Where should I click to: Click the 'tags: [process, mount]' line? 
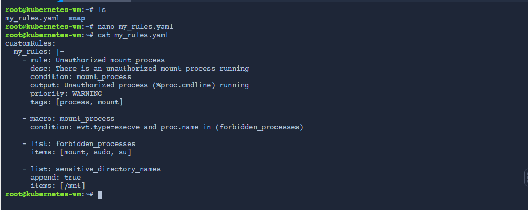pyautogui.click(x=77, y=102)
